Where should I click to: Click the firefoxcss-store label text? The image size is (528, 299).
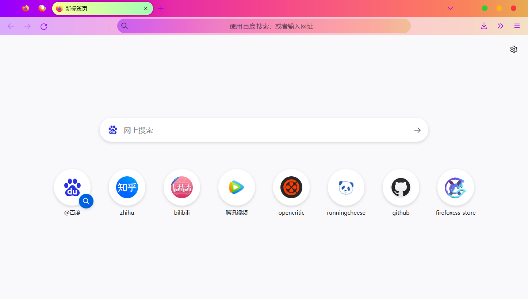coord(456,213)
